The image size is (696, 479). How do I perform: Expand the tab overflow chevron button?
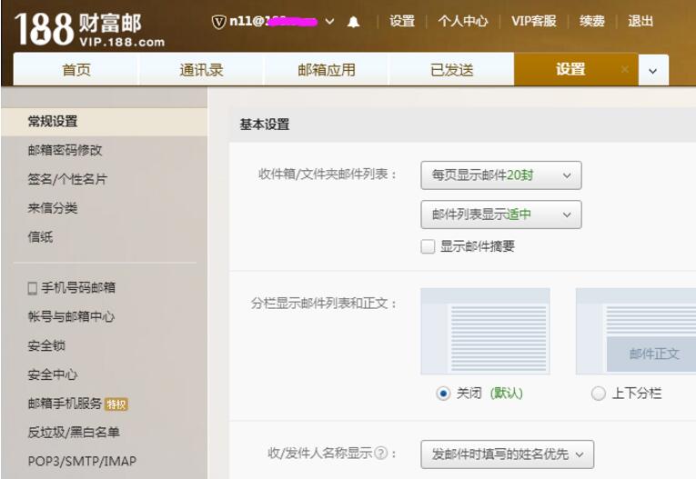(x=652, y=71)
